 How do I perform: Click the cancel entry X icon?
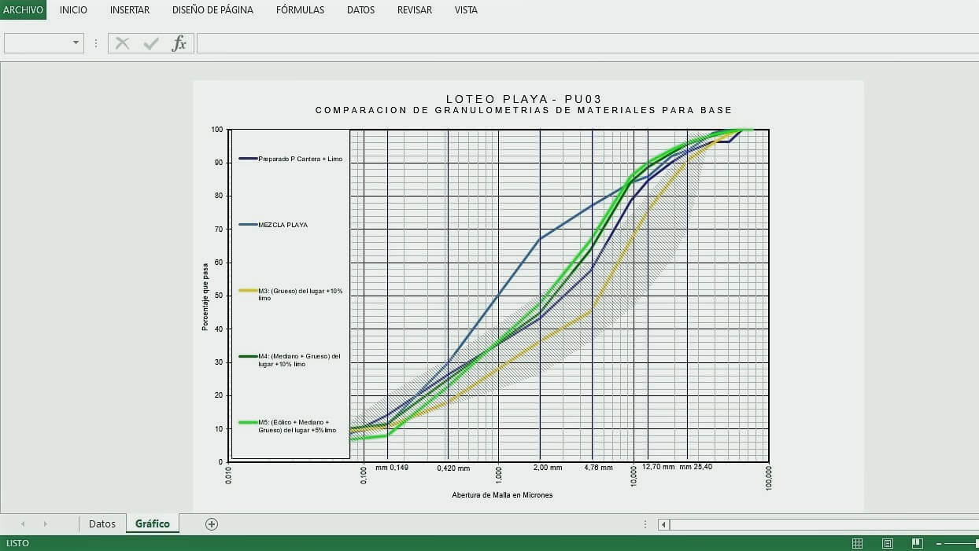click(122, 43)
